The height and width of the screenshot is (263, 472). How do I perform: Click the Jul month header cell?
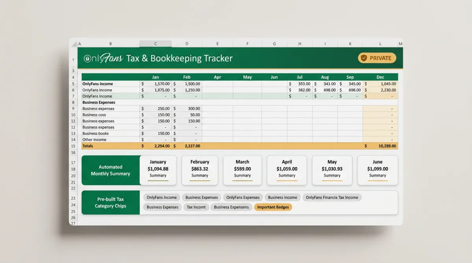(x=299, y=77)
